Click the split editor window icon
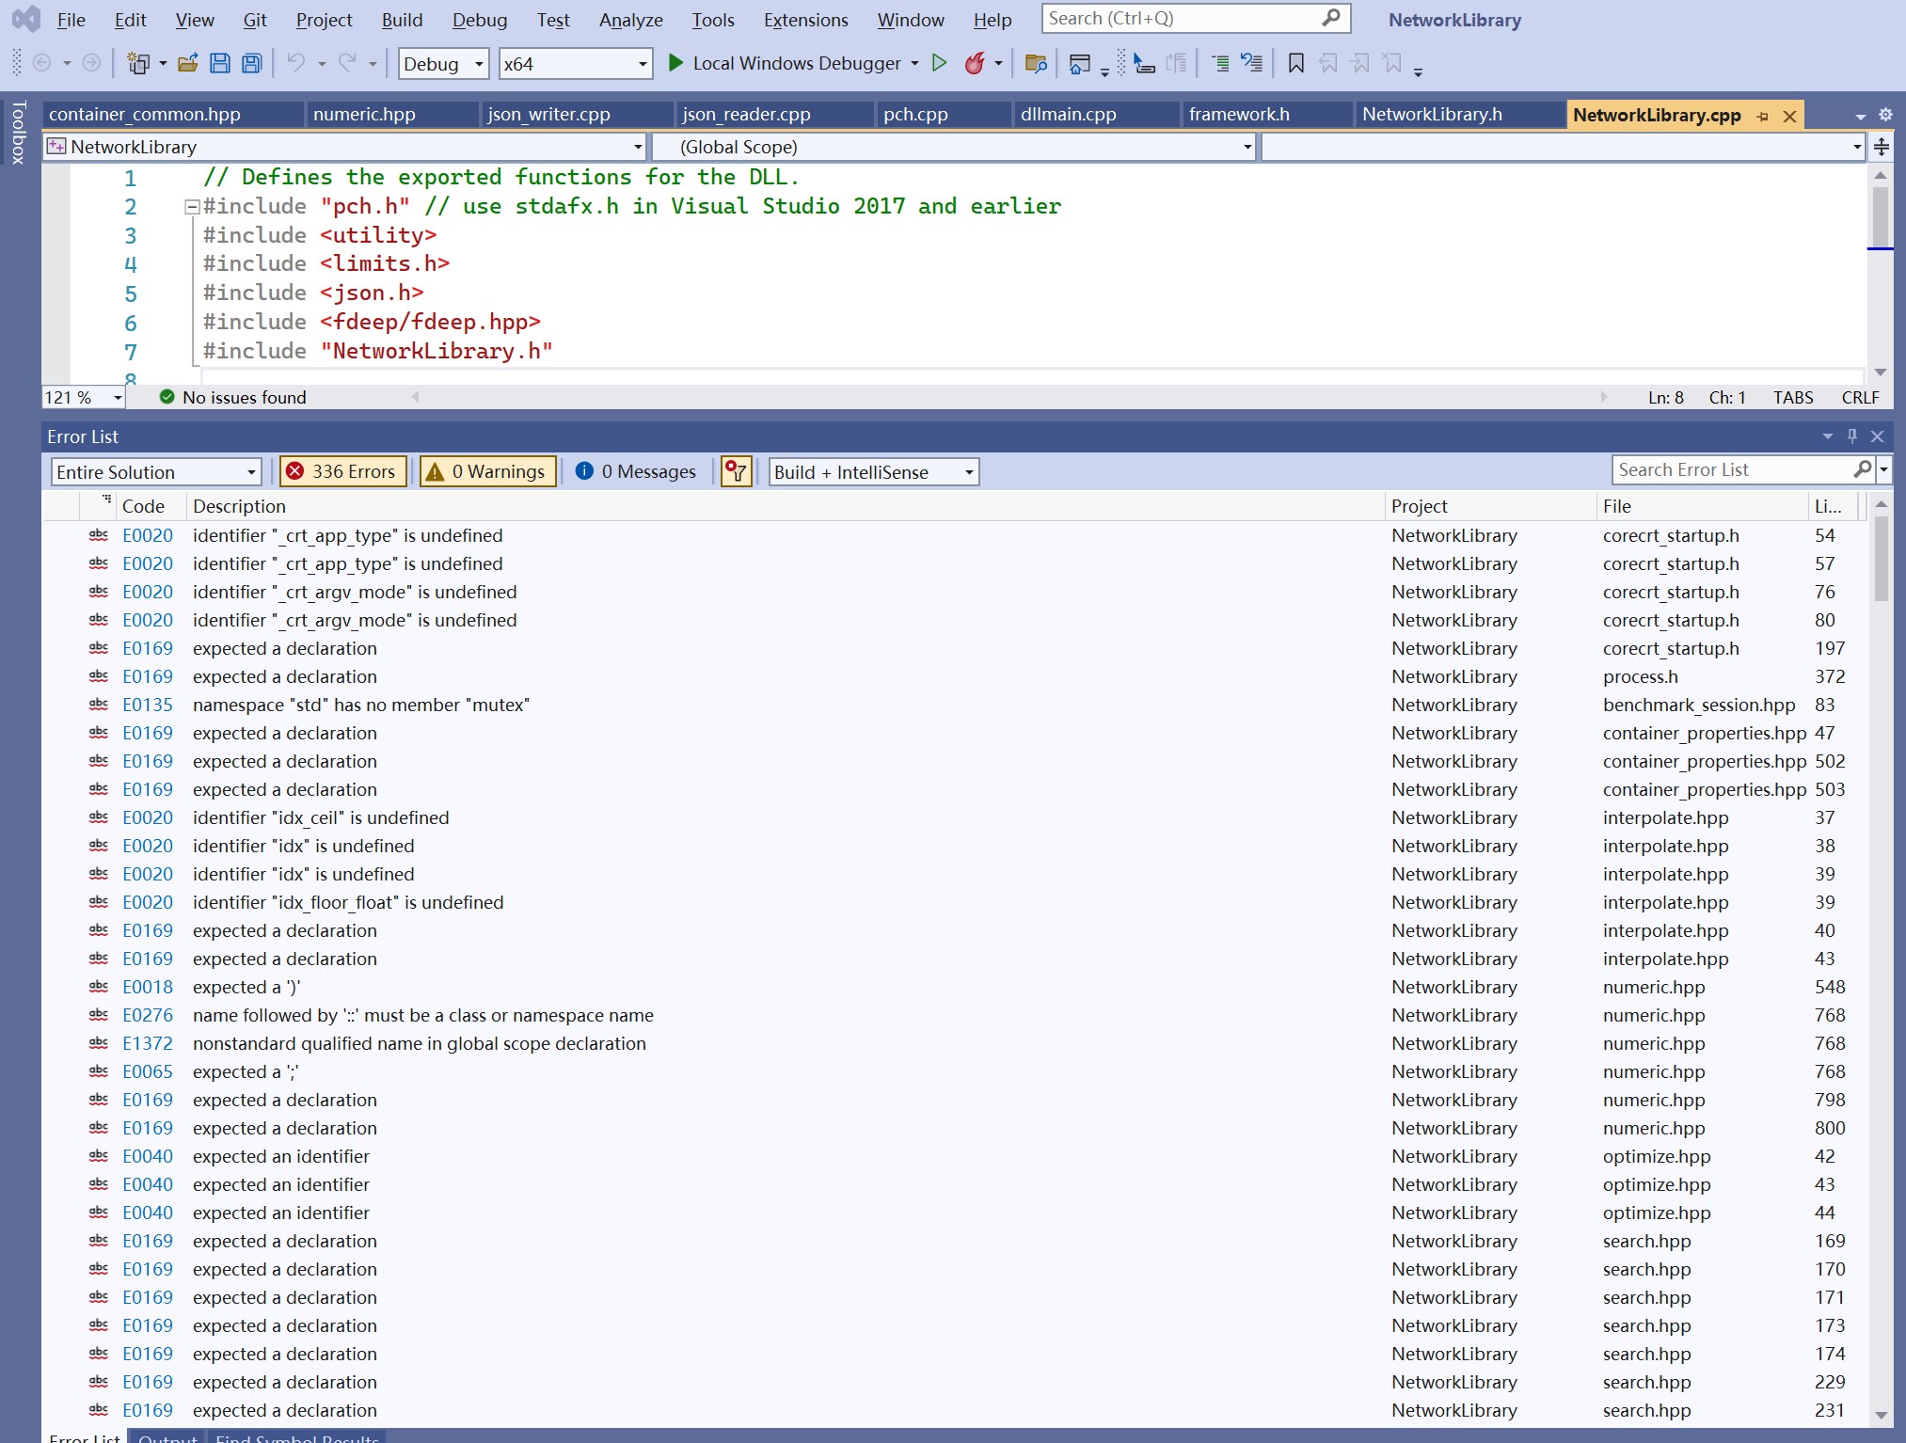 coord(1882,147)
